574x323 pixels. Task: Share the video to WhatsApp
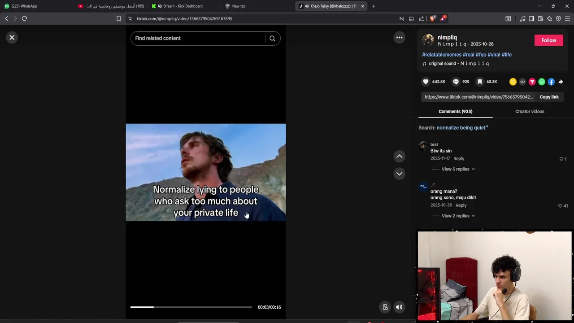(x=542, y=82)
